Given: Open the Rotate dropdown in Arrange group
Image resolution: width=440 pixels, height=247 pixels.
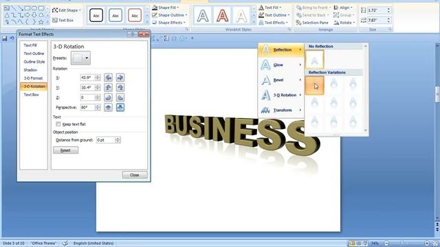Looking at the screenshot, I should click(x=344, y=23).
